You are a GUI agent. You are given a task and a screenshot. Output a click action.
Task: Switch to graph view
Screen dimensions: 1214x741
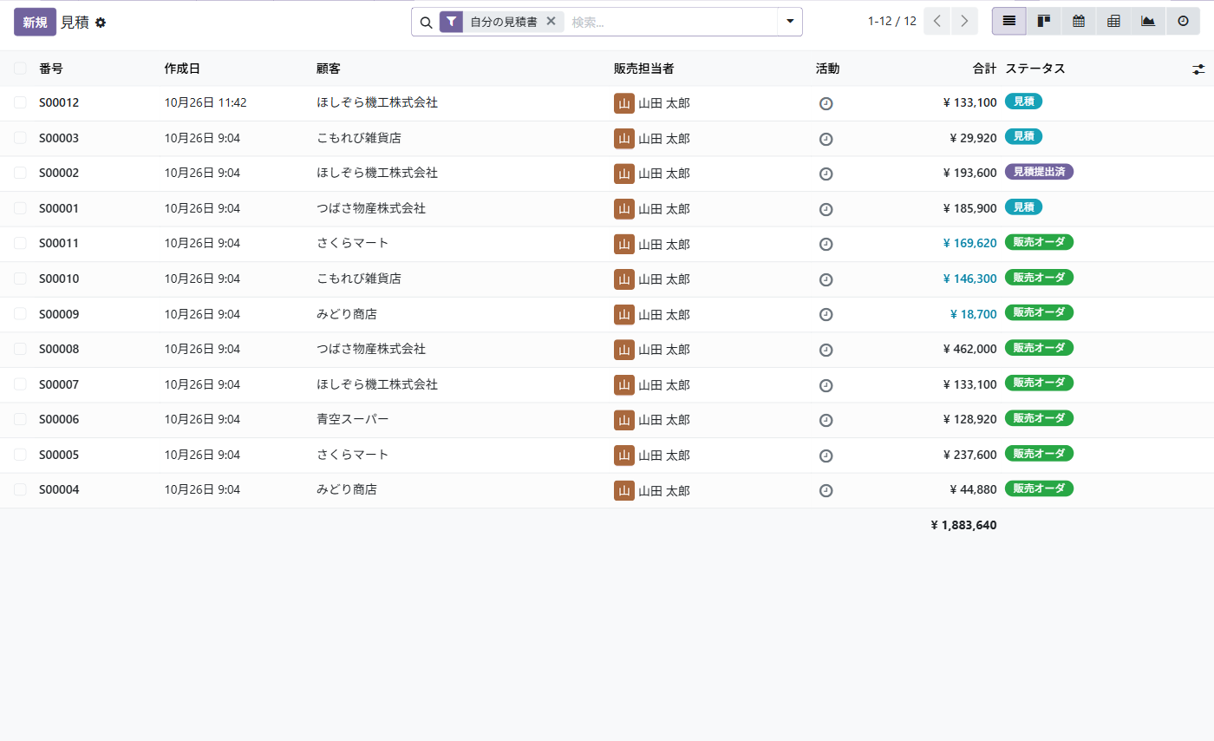1148,22
